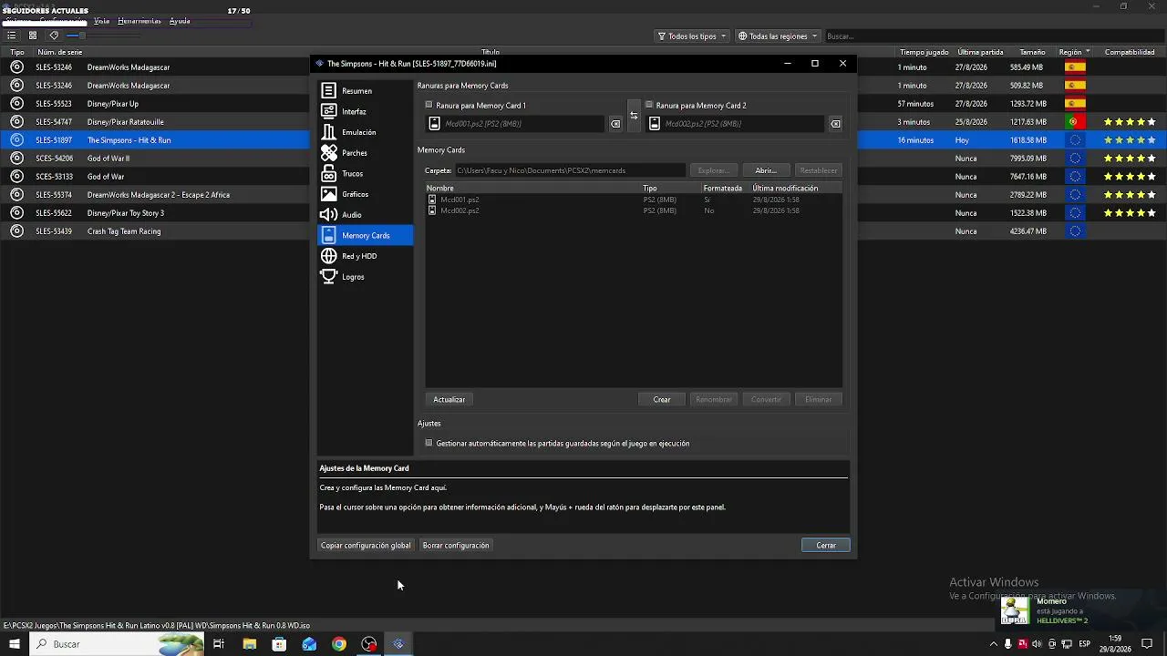This screenshot has width=1167, height=656.
Task: Click Portugal flag for Ratatouille row
Action: pyautogui.click(x=1075, y=122)
